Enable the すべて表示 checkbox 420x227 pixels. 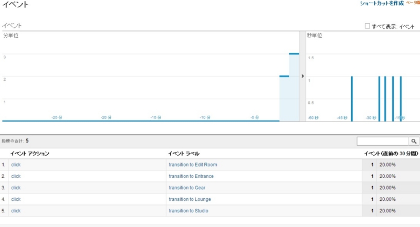(367, 26)
